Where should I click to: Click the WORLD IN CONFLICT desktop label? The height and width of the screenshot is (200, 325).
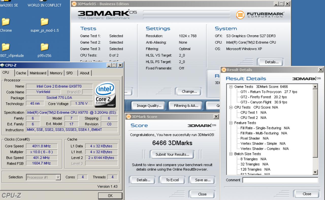44,5
